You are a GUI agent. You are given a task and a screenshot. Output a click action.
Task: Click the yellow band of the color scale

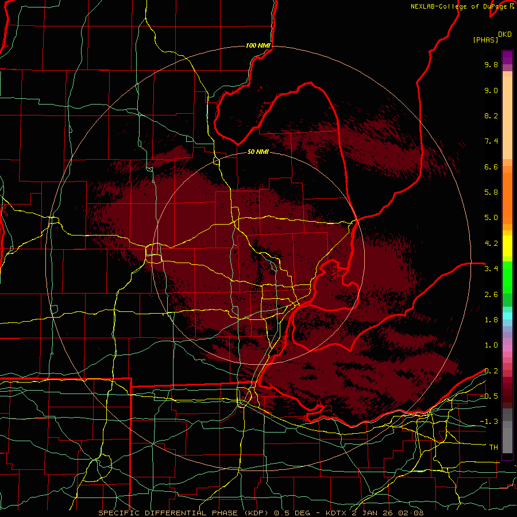(507, 246)
